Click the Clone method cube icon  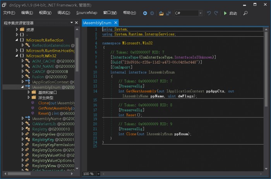33,103
